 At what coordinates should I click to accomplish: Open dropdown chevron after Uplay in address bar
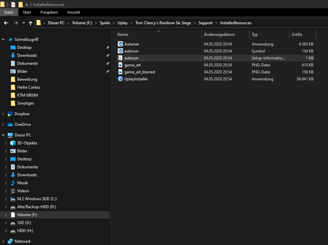(x=131, y=23)
